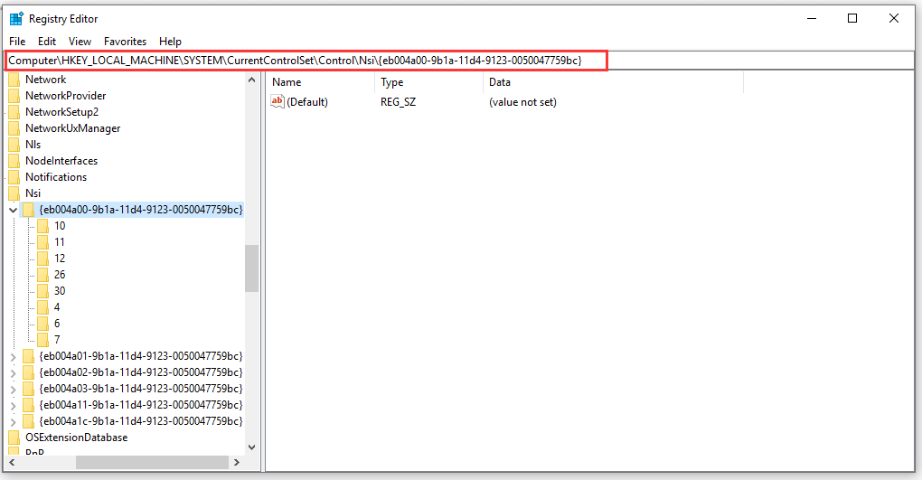Select the {eb004a00-9b1a-11d4-9123-0050047759bc} tree entry
The image size is (922, 480).
[x=140, y=210]
